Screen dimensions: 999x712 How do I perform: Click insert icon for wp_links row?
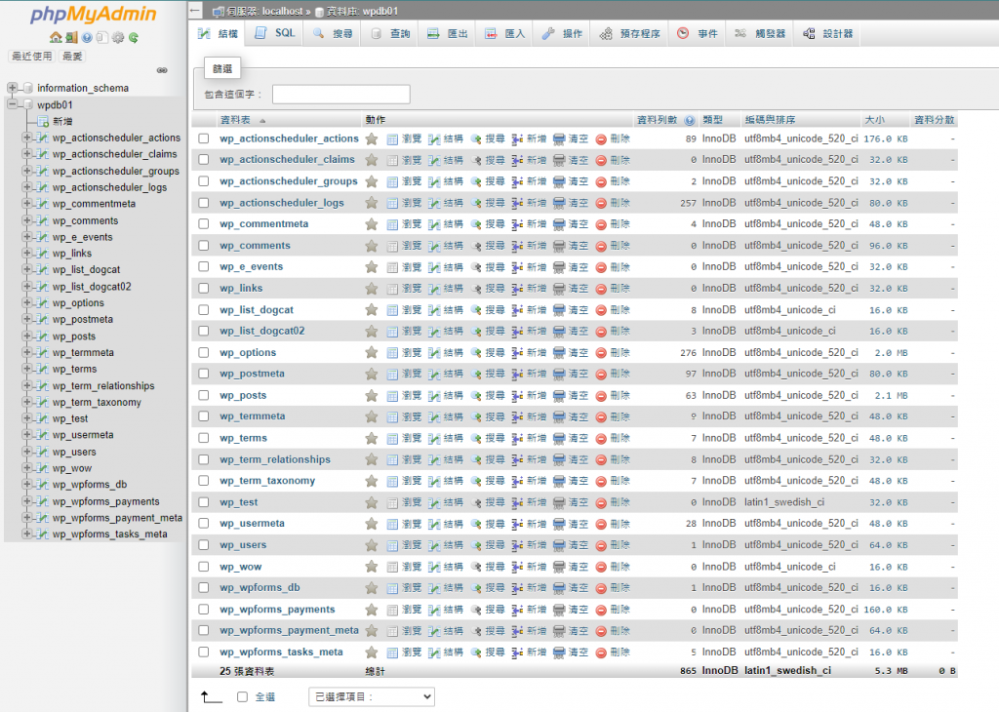[x=517, y=289]
